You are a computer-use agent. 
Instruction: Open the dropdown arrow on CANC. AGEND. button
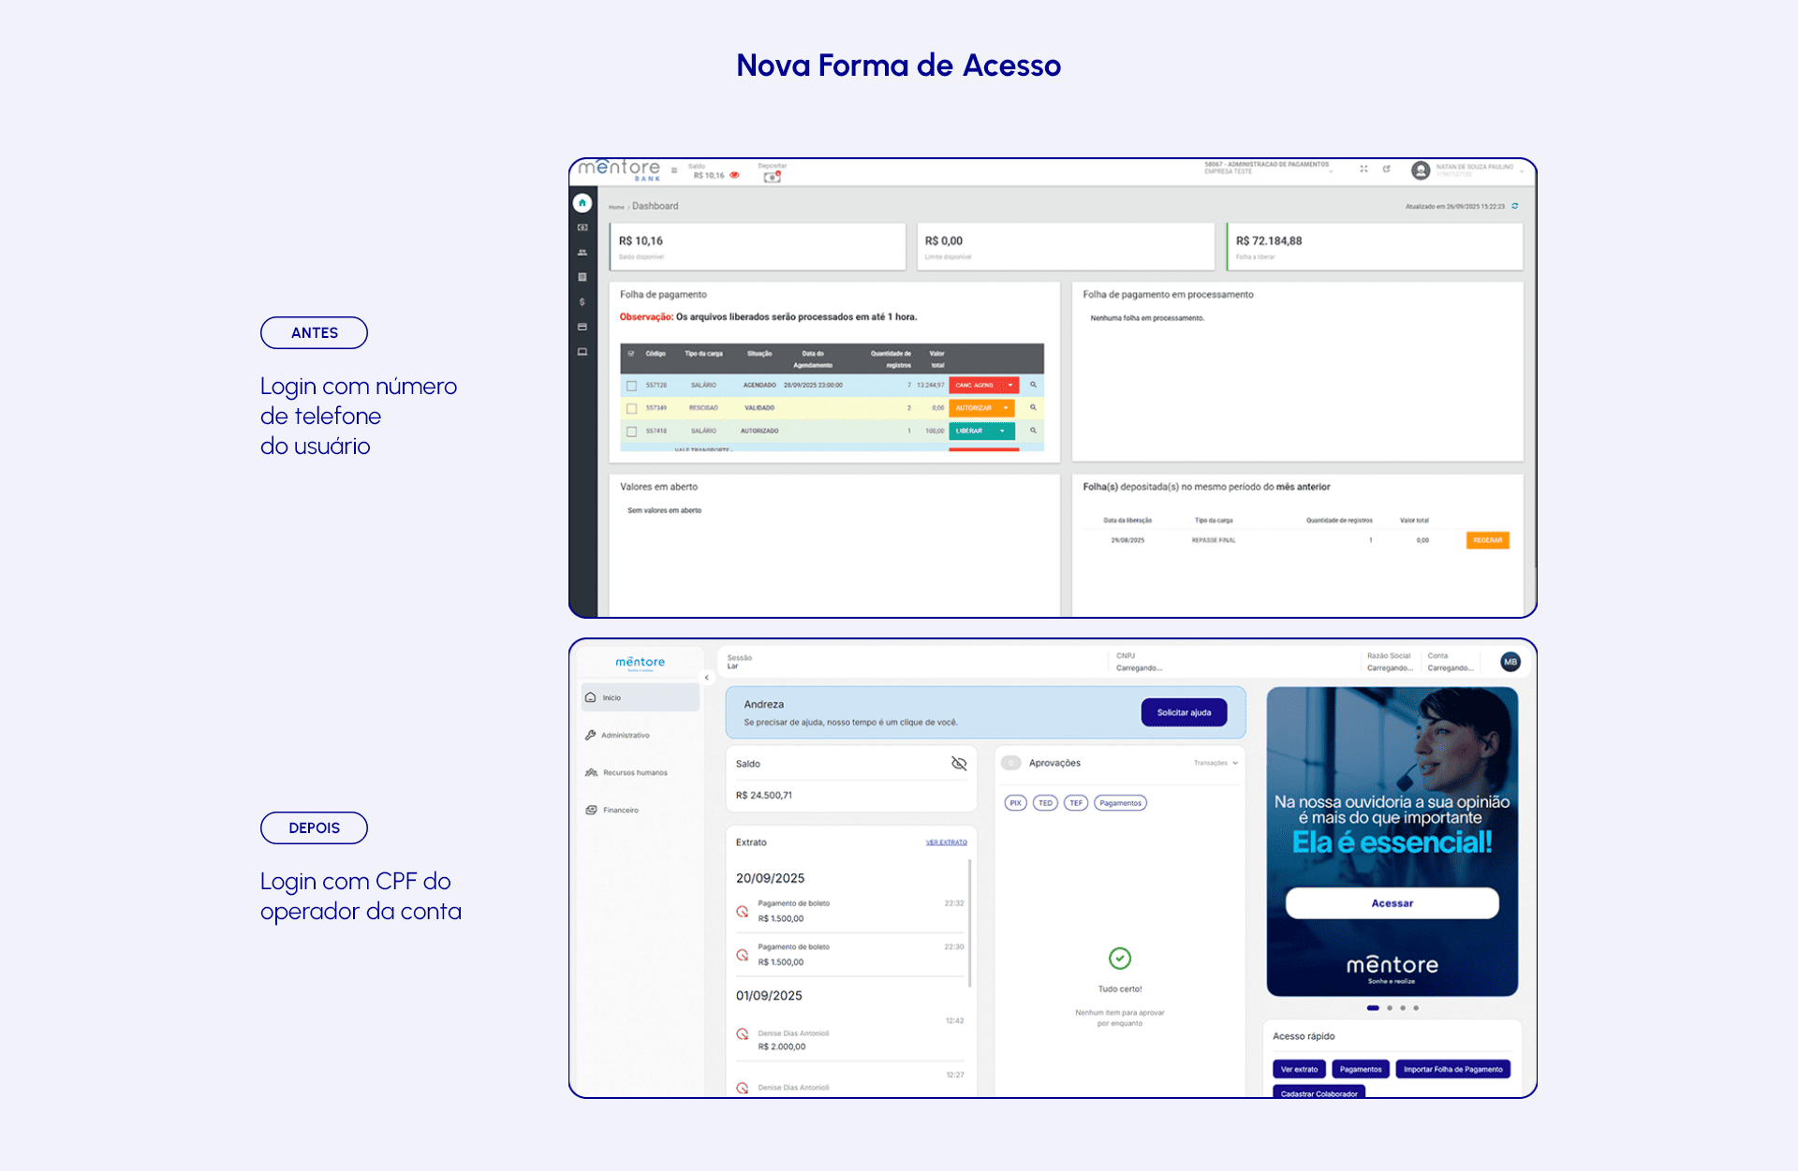coord(1010,386)
